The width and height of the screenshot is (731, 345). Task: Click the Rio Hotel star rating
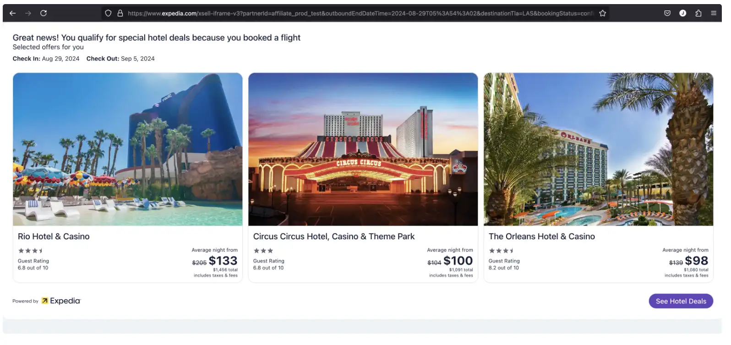pyautogui.click(x=31, y=250)
